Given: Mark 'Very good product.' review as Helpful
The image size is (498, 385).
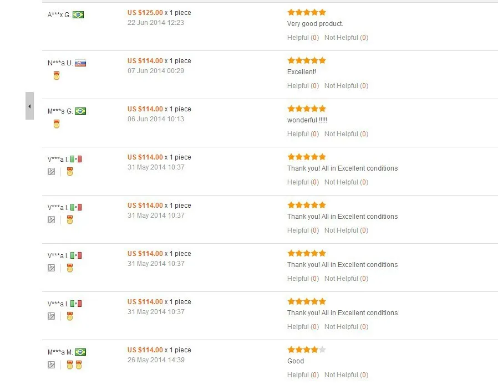Looking at the screenshot, I should [x=303, y=38].
